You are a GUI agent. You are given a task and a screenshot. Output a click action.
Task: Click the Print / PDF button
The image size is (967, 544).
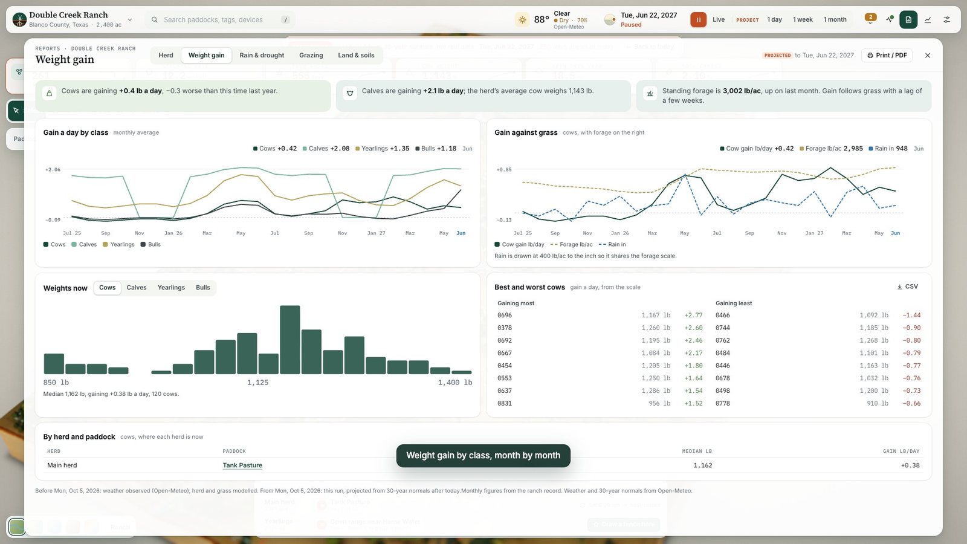[x=887, y=55]
